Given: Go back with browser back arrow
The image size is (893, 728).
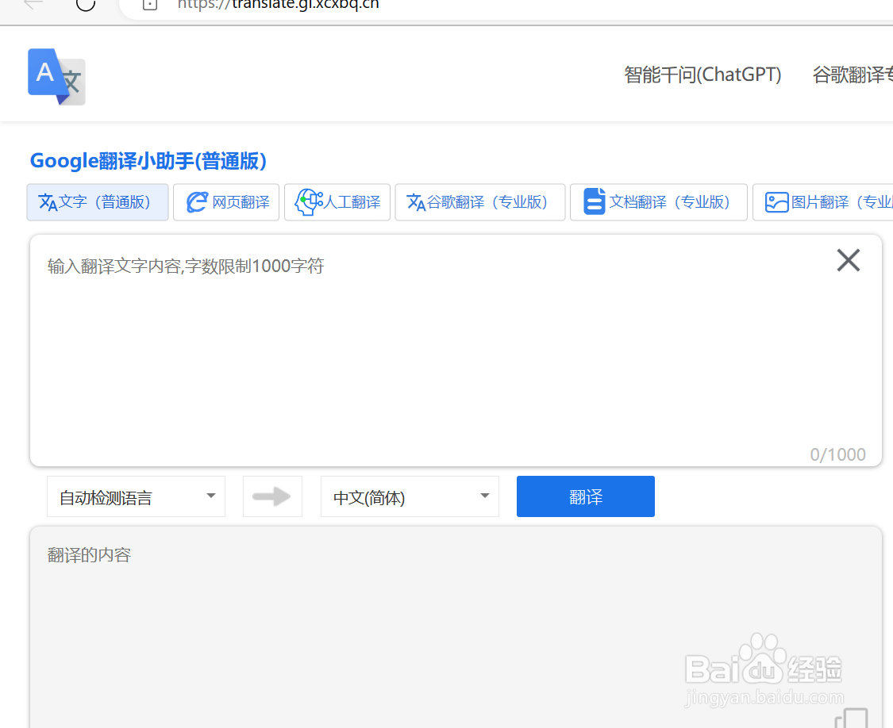Looking at the screenshot, I should (x=33, y=4).
